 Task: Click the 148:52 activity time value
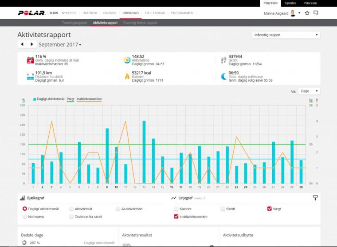click(x=138, y=56)
